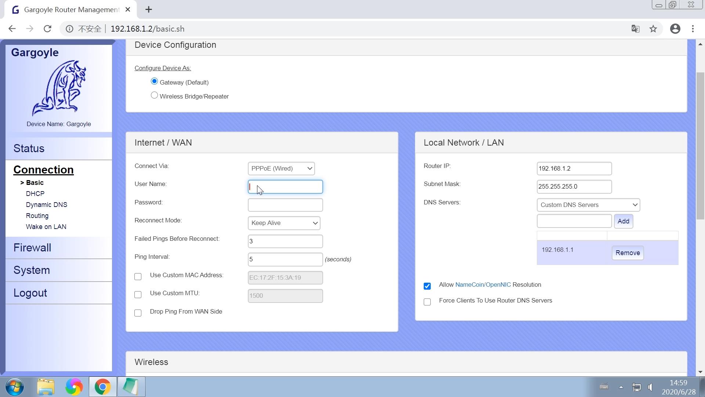Click the bookmark star icon

point(653,29)
